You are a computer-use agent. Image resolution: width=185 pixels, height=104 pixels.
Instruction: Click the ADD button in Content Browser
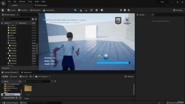5,77
